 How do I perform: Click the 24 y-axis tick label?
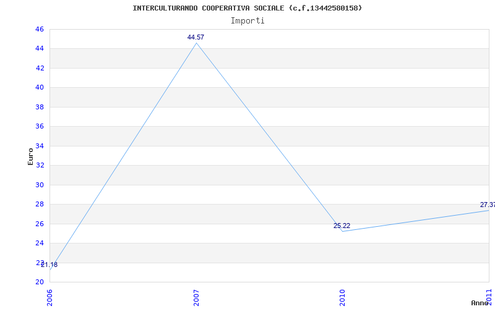pos(40,243)
